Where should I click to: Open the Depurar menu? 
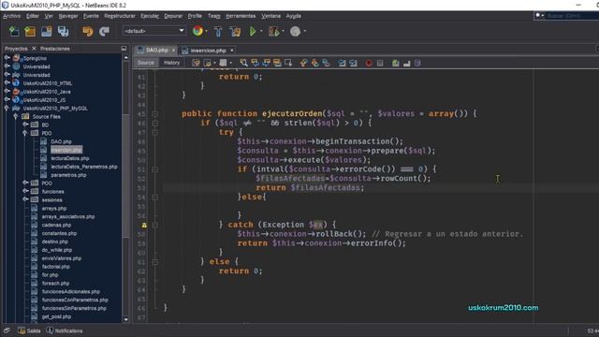point(173,16)
